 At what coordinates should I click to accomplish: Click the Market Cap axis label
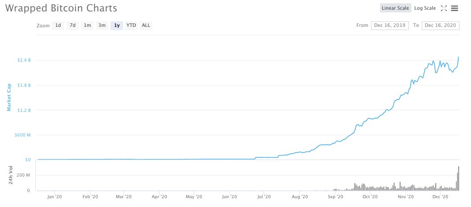click(9, 97)
